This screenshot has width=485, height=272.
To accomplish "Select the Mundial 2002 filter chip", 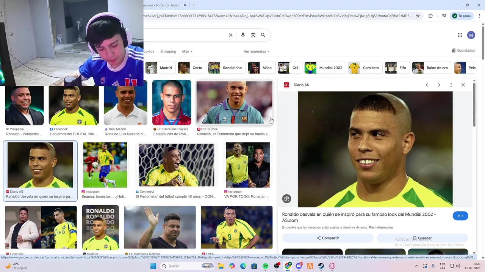I will click(324, 68).
